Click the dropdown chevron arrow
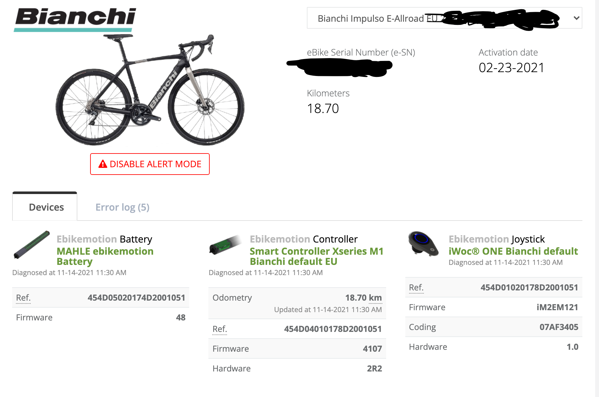Viewport: 599px width, 397px height. coord(576,18)
